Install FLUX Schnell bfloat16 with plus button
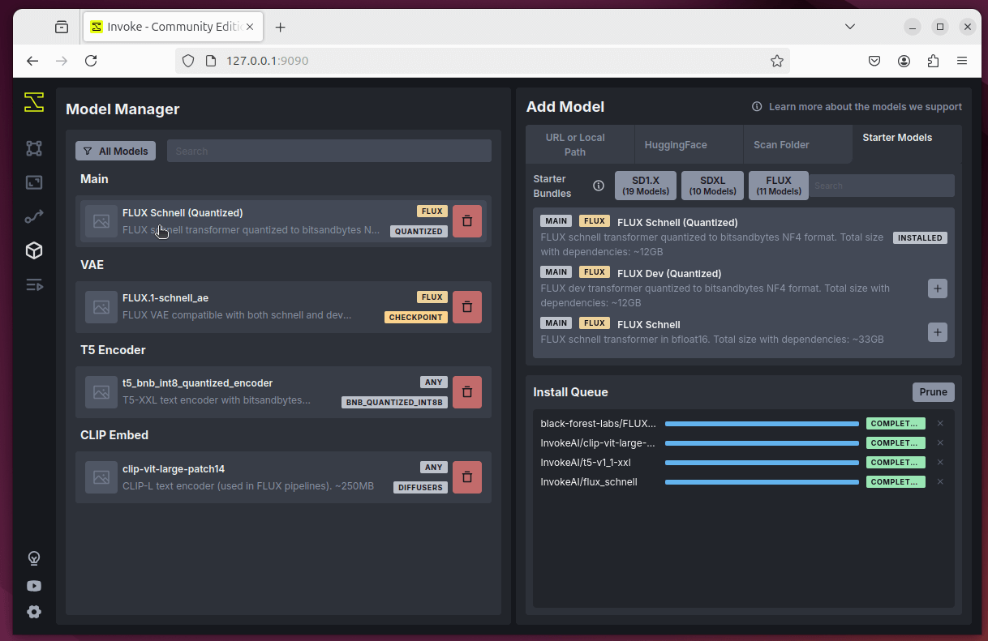This screenshot has height=641, width=988. [x=937, y=331]
